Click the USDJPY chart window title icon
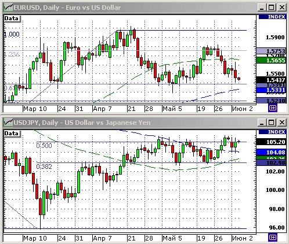 point(8,123)
